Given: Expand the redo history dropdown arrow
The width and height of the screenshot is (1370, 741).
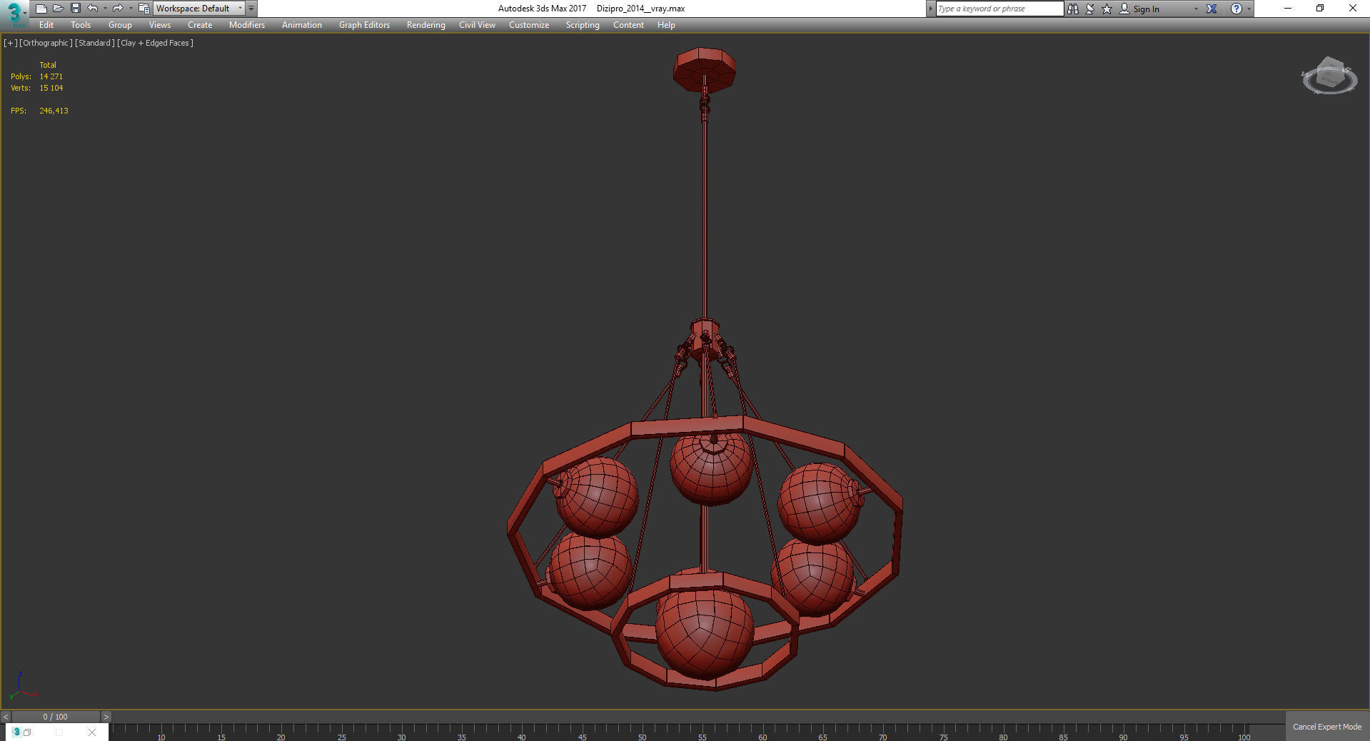Looking at the screenshot, I should pyautogui.click(x=131, y=9).
